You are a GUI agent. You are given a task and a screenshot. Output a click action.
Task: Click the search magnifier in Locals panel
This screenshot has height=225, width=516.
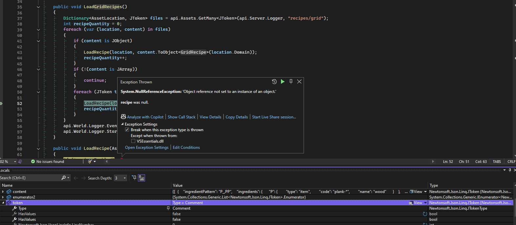[64, 178]
